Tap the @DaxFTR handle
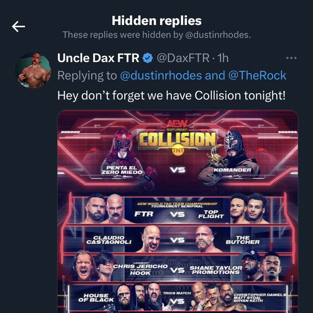This screenshot has width=313, height=313. tap(183, 58)
